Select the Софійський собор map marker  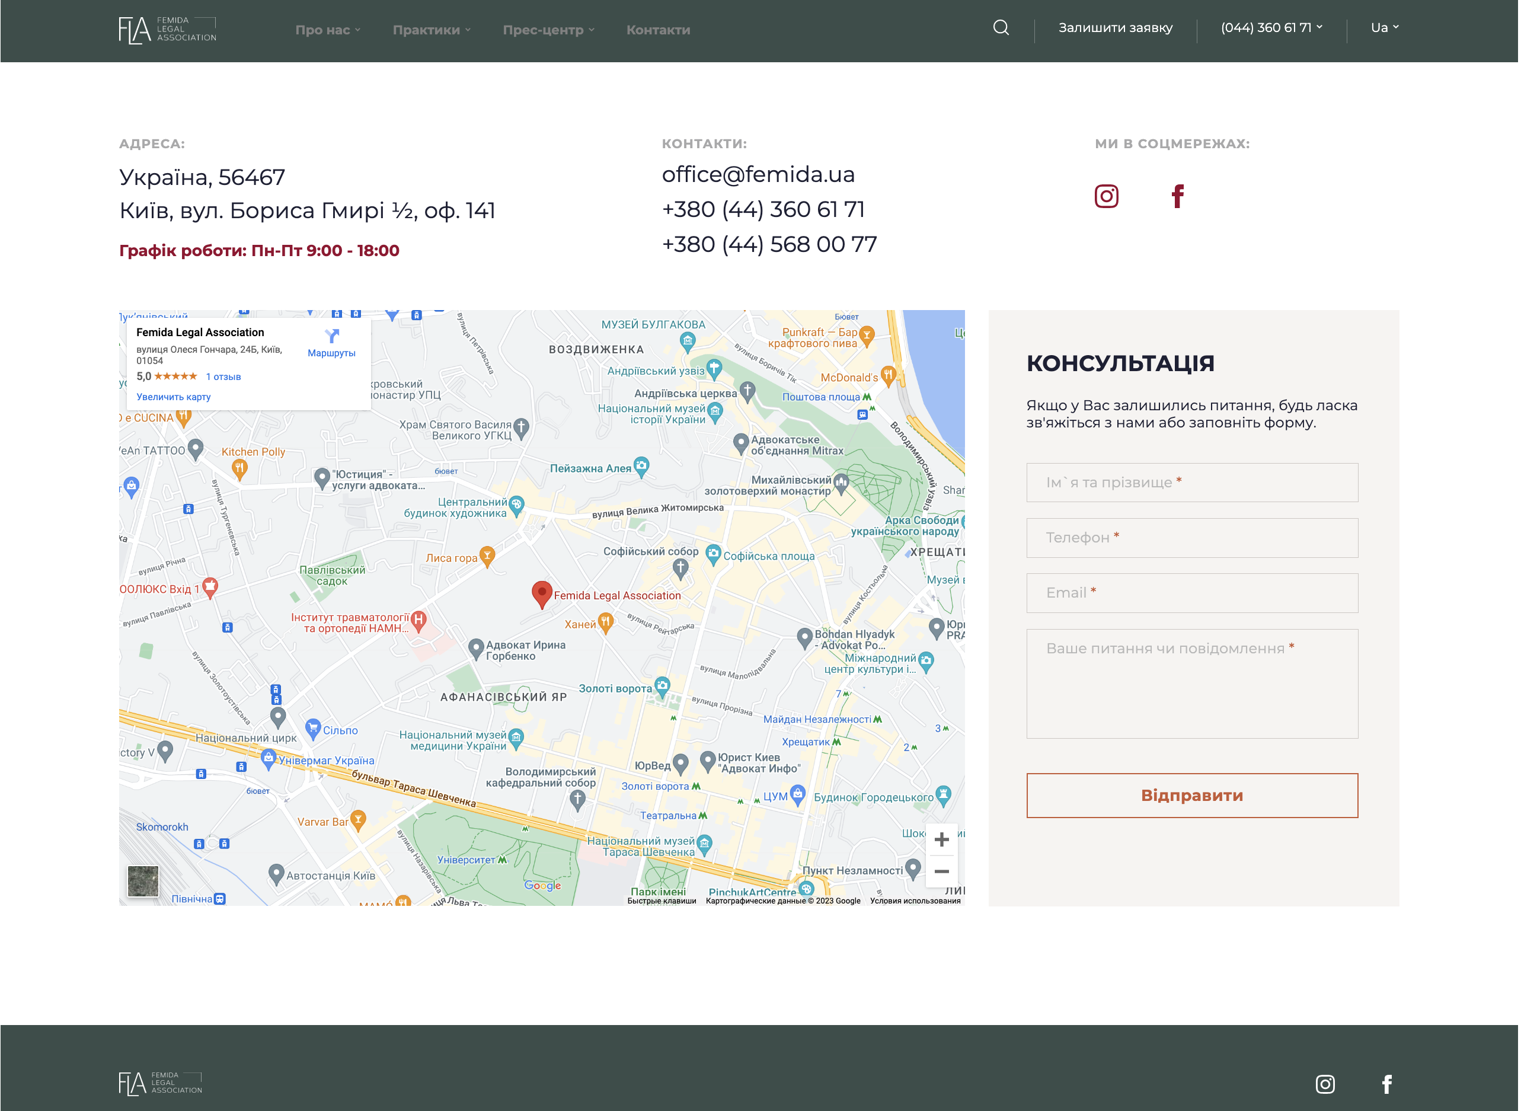[682, 569]
